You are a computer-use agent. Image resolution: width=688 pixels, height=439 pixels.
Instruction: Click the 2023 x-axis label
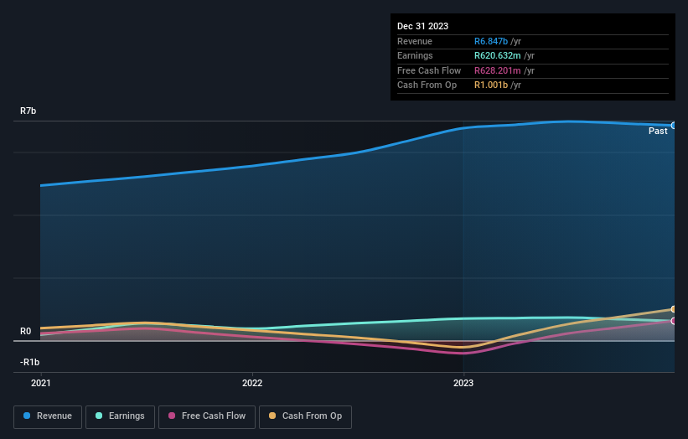(x=463, y=383)
